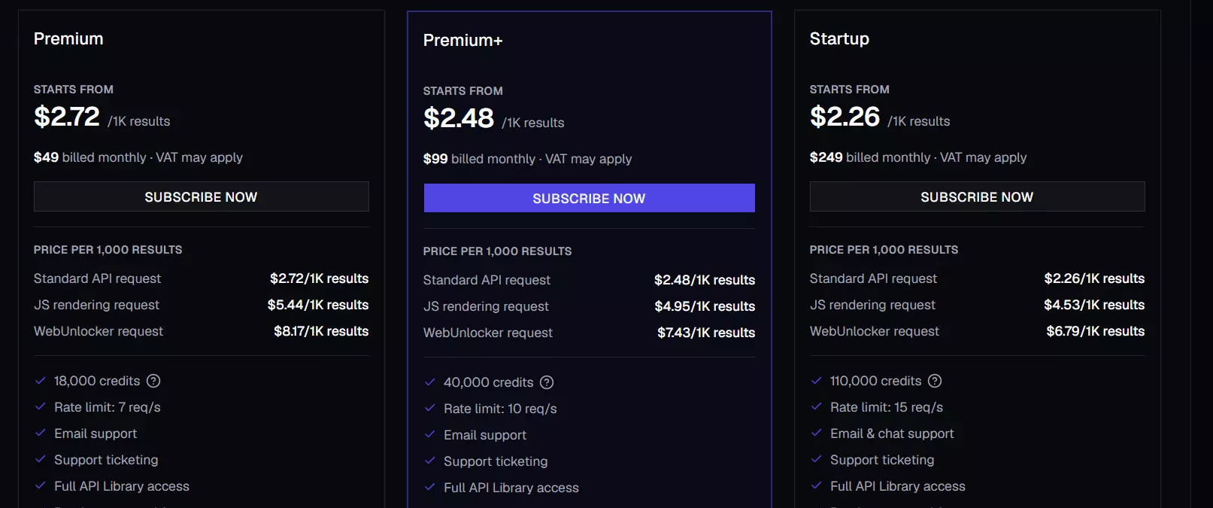Click Premium JS rendering request row
The width and height of the screenshot is (1213, 508).
pos(202,305)
